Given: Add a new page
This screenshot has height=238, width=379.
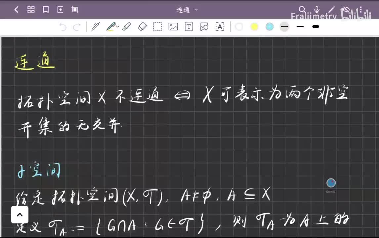Looking at the screenshot, I should click(x=60, y=10).
